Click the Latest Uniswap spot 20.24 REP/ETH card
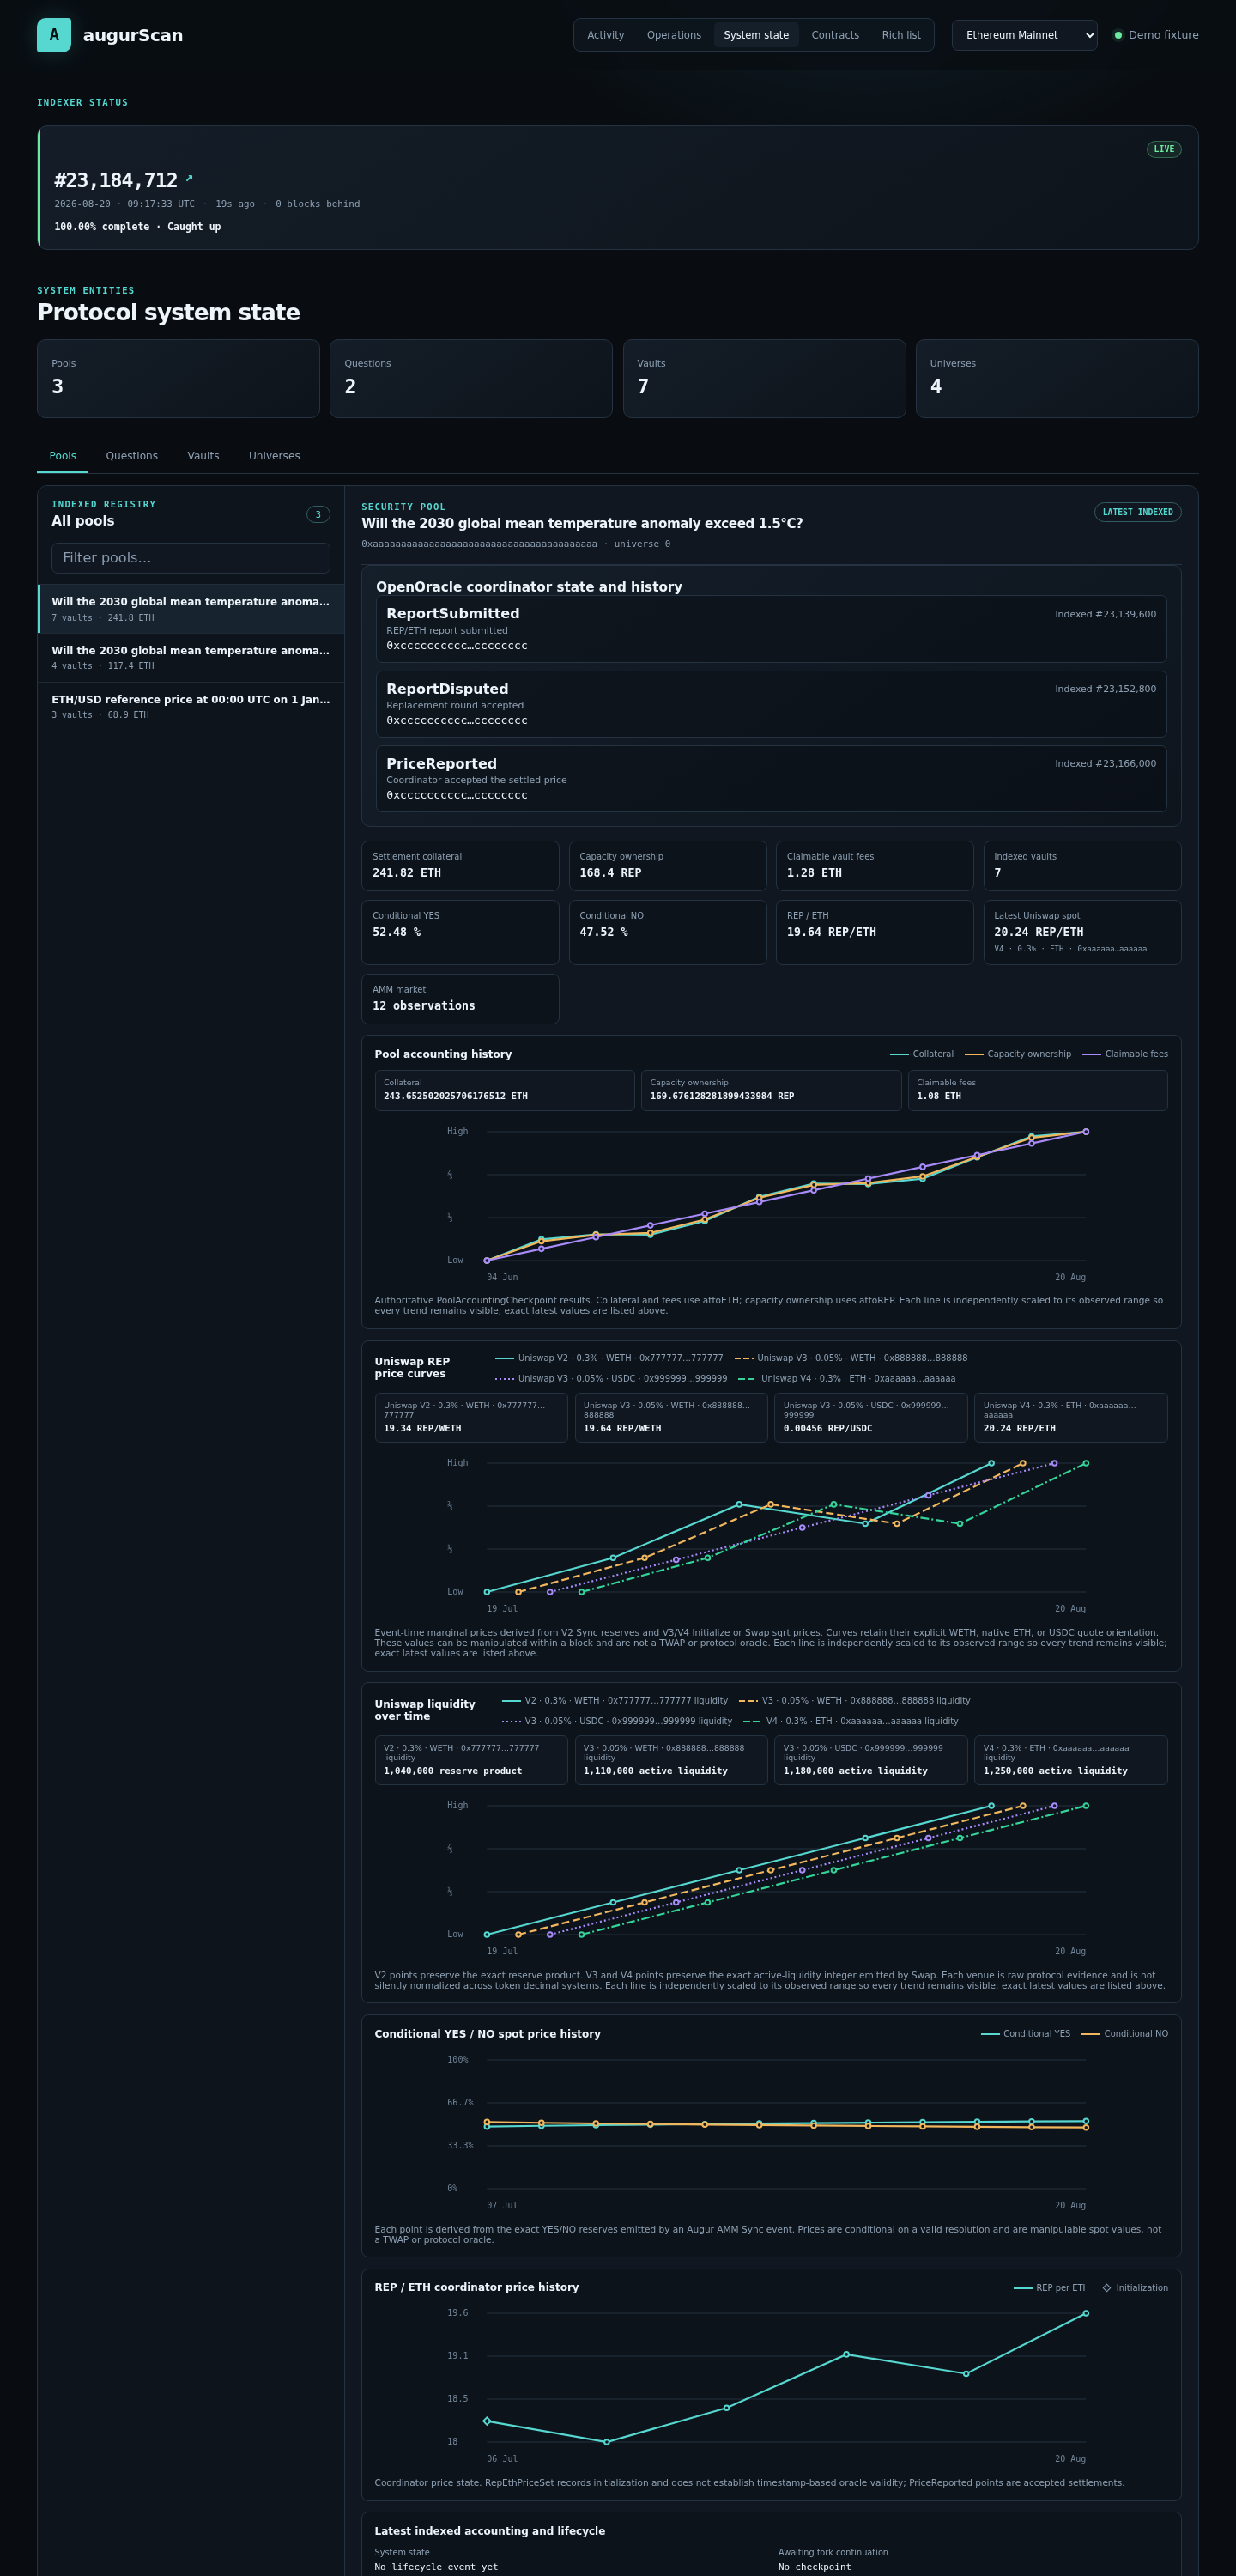This screenshot has width=1236, height=2576. point(1082,932)
